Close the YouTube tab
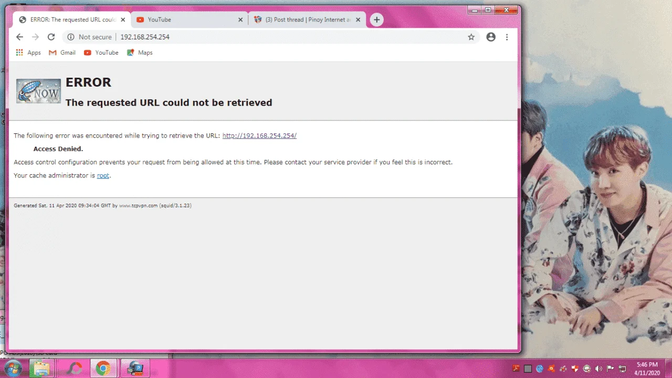 click(x=240, y=19)
